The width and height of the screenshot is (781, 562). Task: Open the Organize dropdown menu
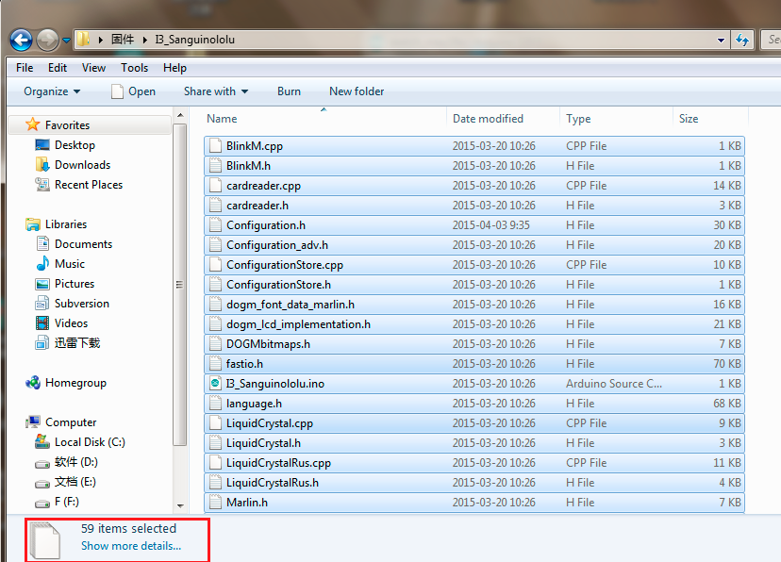click(52, 91)
